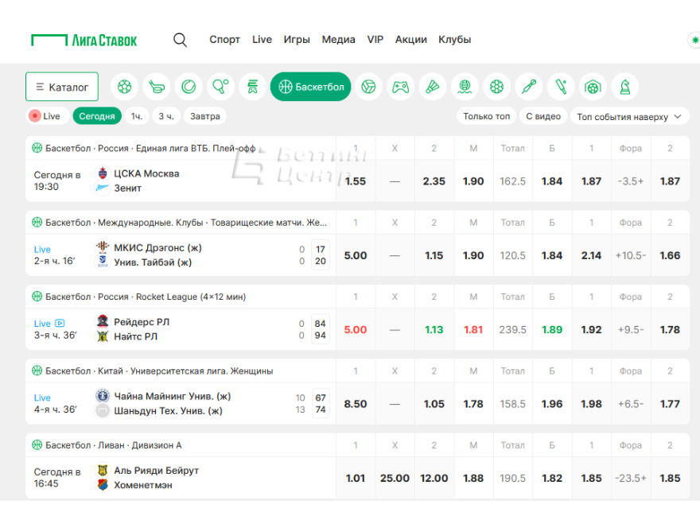700x524 pixels.
Task: Click the Чайна Майнинг Унив. team logo
Action: [103, 395]
